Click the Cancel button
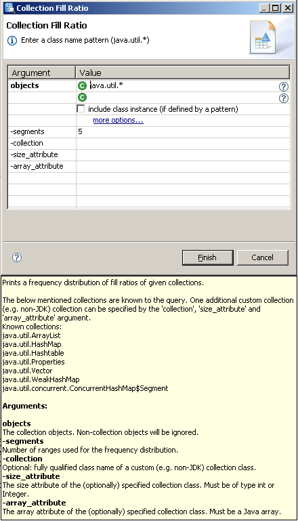This screenshot has height=521, width=298. (x=263, y=257)
